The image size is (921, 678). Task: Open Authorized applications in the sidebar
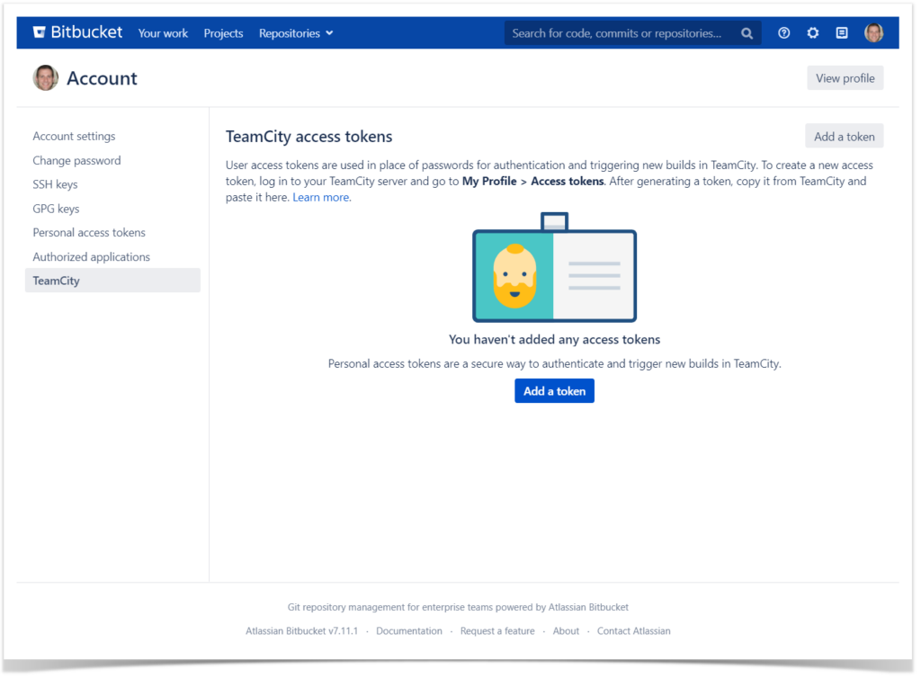91,256
